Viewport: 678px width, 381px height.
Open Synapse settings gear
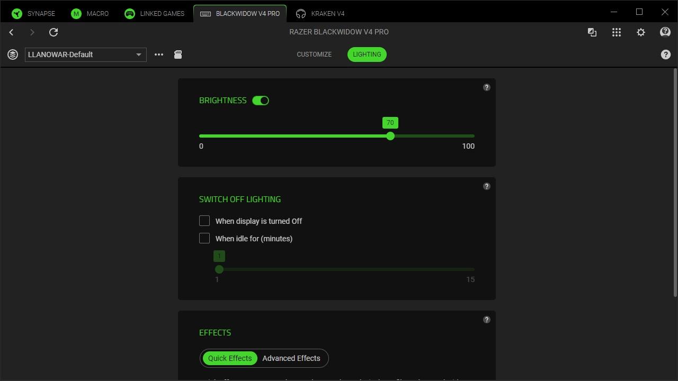(641, 32)
